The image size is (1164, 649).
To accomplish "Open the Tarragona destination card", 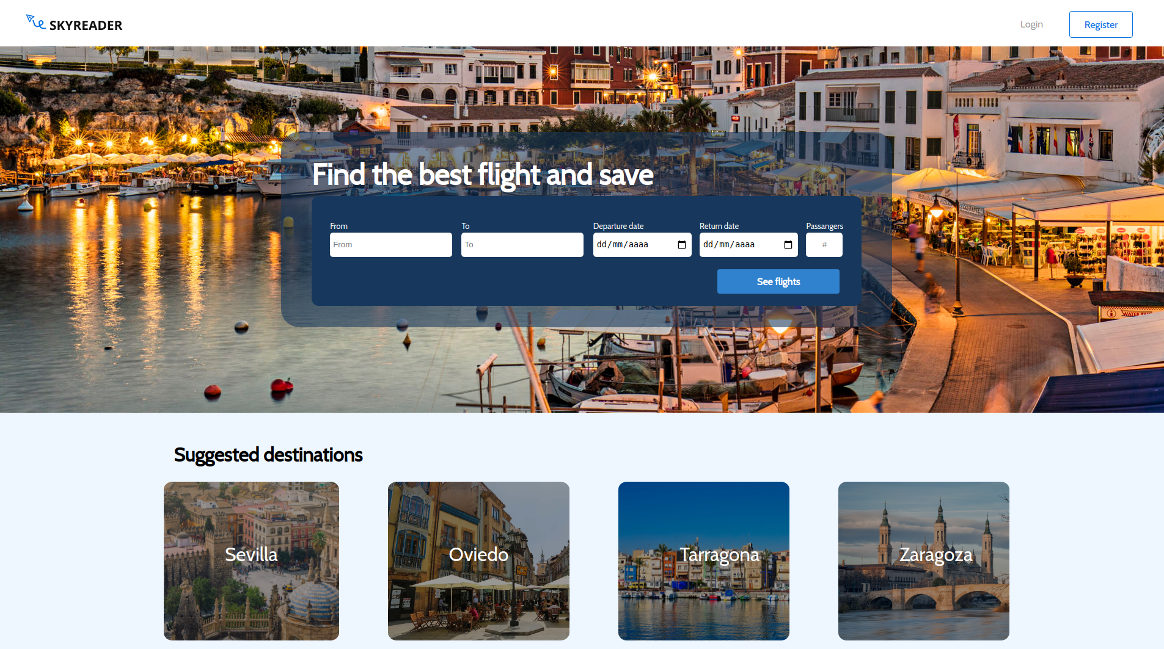I will pyautogui.click(x=704, y=560).
